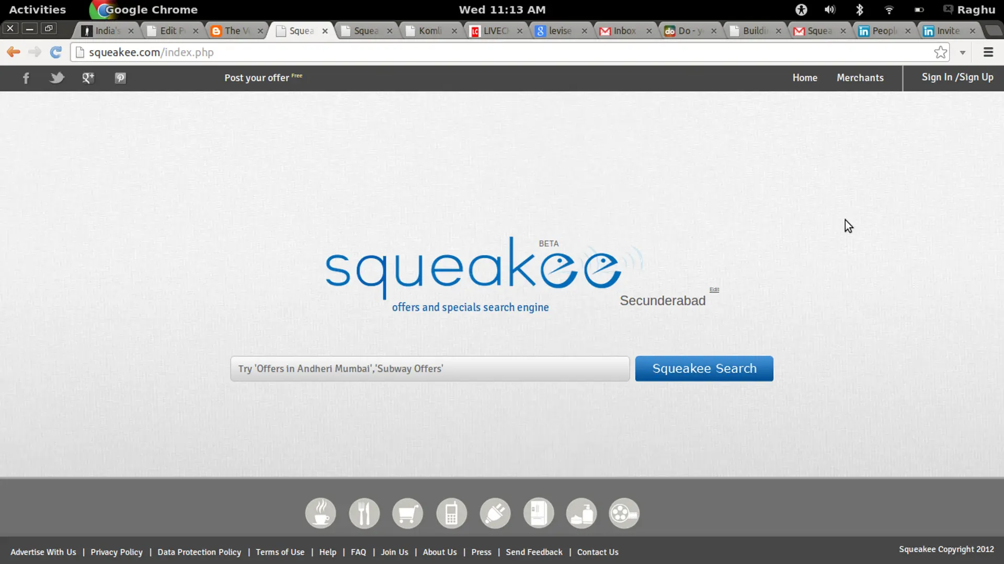Open Advertise With Us footer link
Screen dimensions: 1004x564
click(43, 552)
